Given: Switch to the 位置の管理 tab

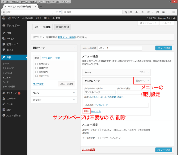Looking at the screenshot, I should click(x=63, y=27).
